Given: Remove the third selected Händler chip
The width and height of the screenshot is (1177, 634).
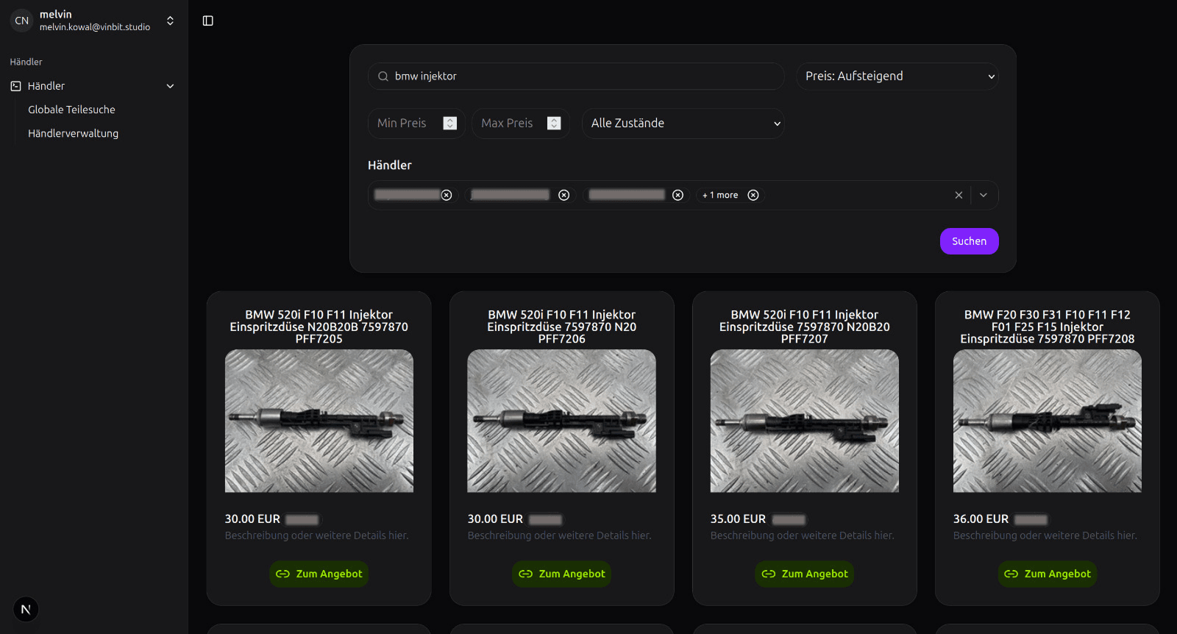Looking at the screenshot, I should tap(678, 195).
